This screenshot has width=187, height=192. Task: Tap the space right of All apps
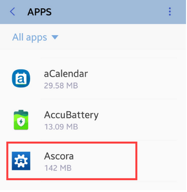click(123, 37)
